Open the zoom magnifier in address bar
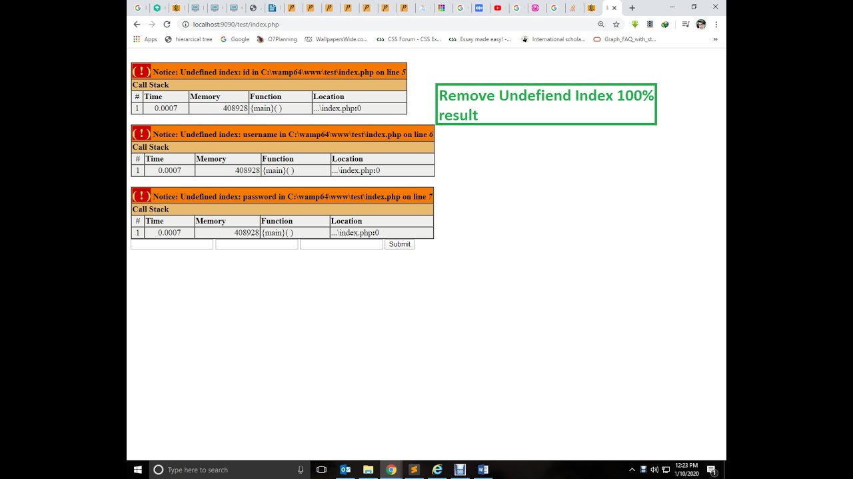Viewport: 853px width, 479px height. [601, 24]
